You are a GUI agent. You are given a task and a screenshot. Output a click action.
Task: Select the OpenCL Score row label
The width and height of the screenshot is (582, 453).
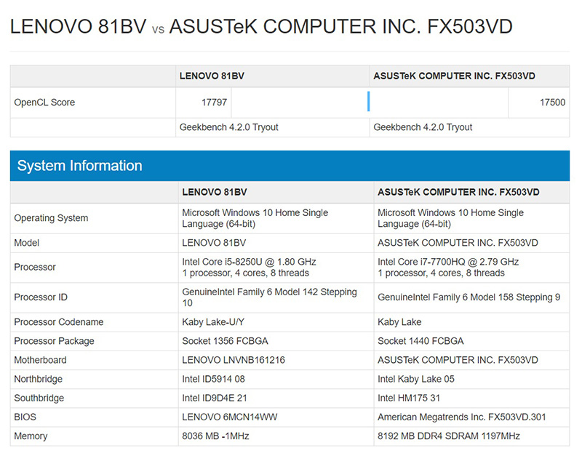[44, 103]
